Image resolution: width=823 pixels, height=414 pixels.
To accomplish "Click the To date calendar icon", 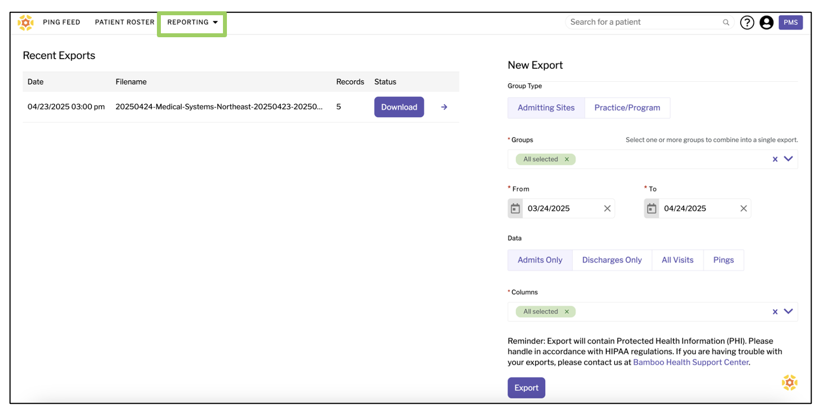I will point(651,209).
